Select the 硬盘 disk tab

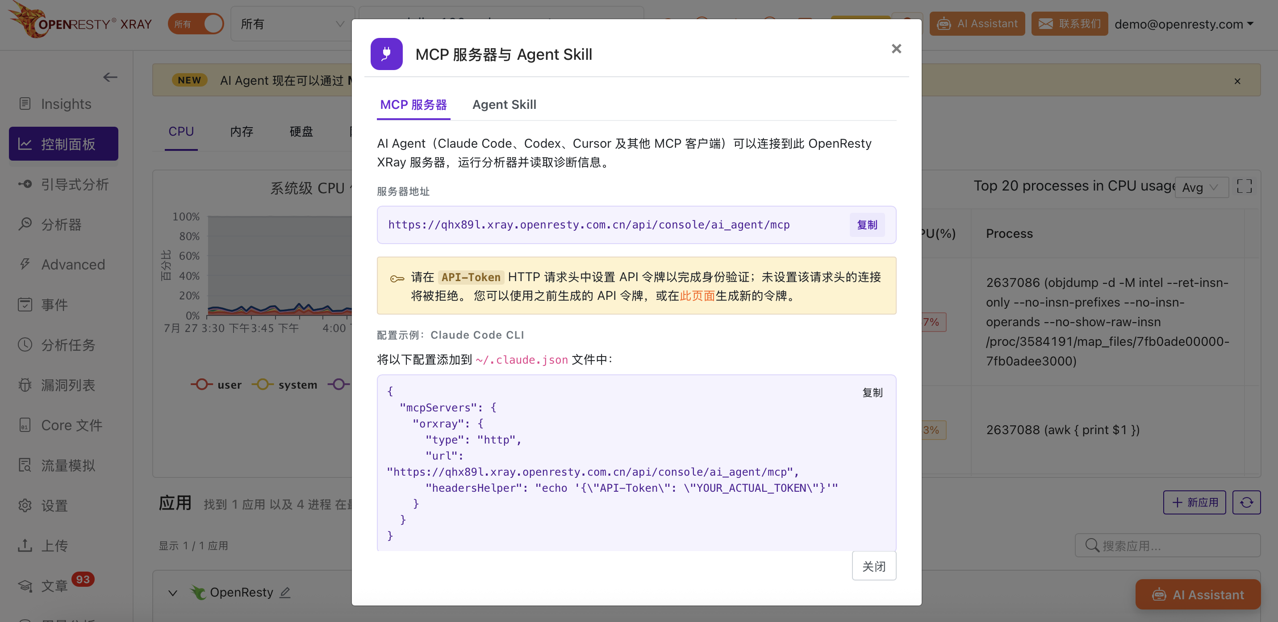301,131
